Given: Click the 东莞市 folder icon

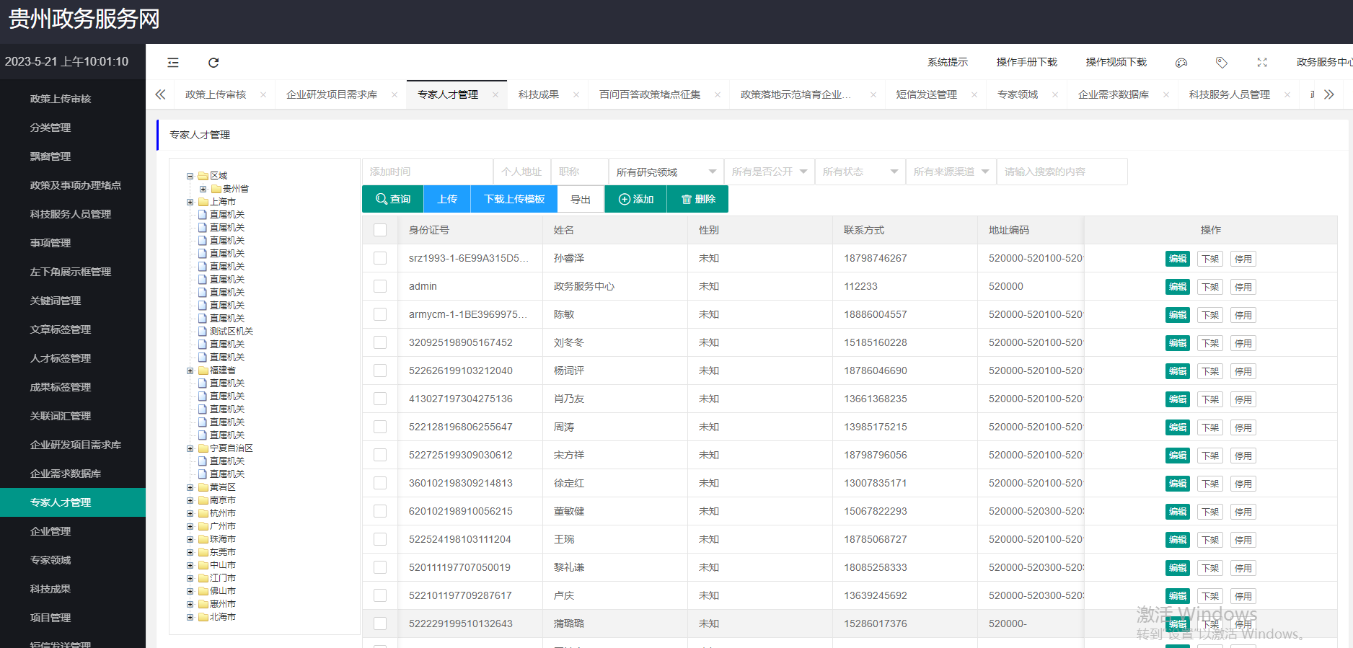Looking at the screenshot, I should click(x=203, y=552).
